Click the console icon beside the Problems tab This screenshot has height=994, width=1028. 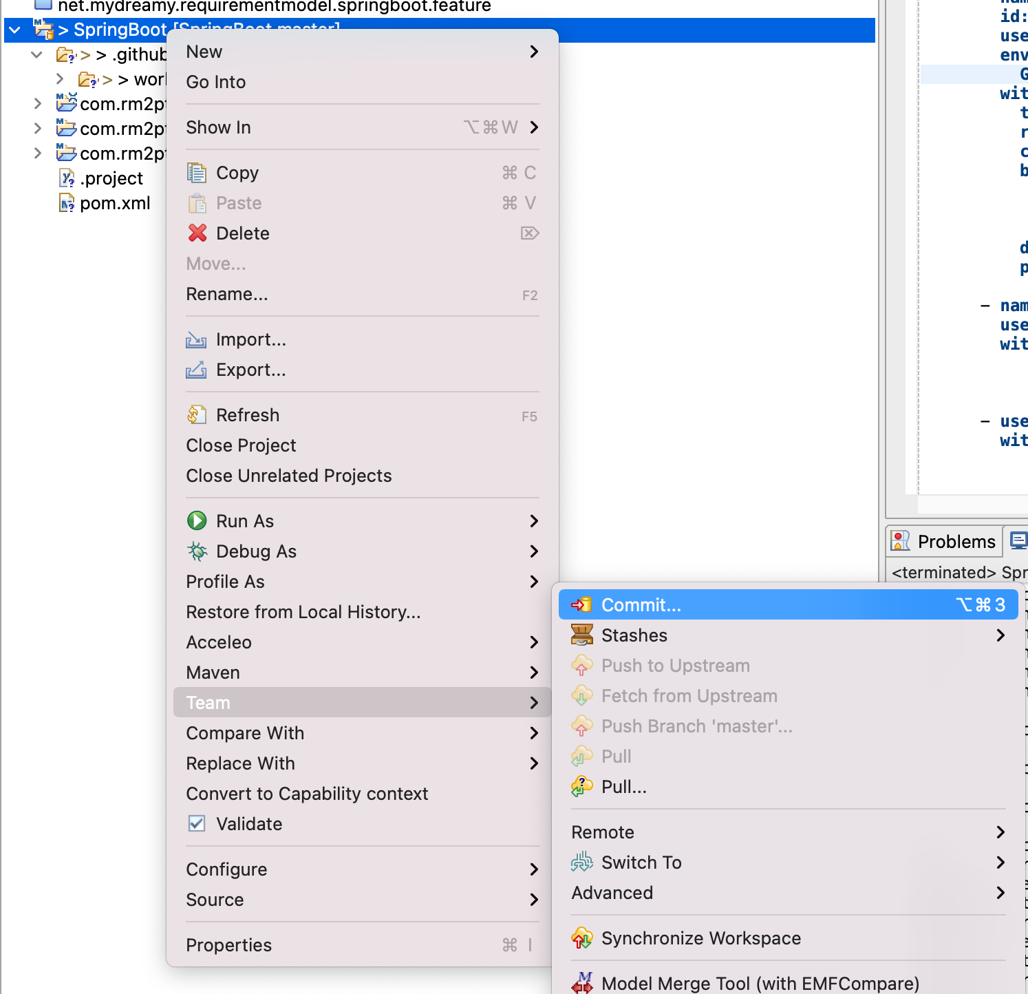pyautogui.click(x=1019, y=540)
